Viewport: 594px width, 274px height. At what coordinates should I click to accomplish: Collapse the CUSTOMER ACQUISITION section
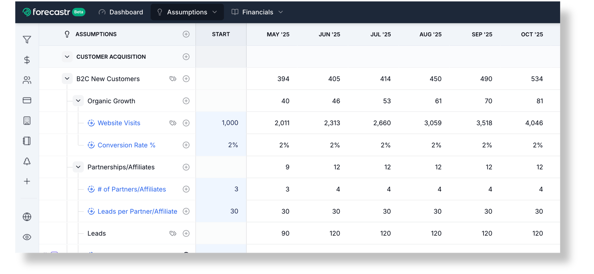[67, 57]
